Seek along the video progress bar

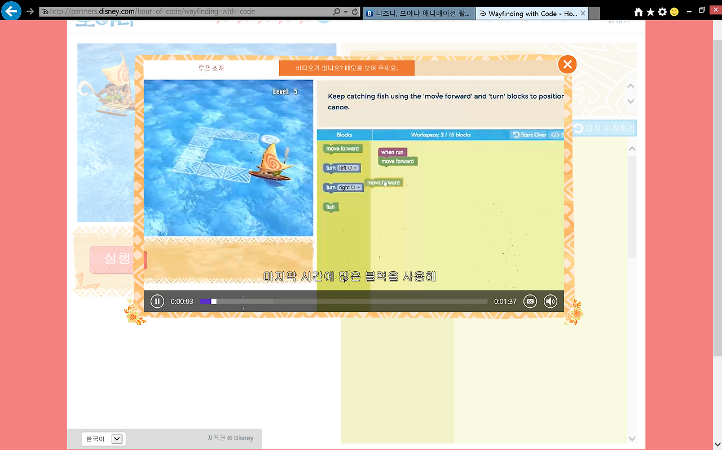tap(344, 302)
